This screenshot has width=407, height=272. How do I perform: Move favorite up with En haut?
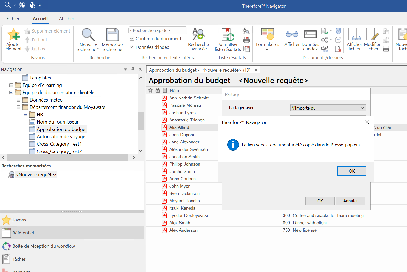click(x=27, y=40)
